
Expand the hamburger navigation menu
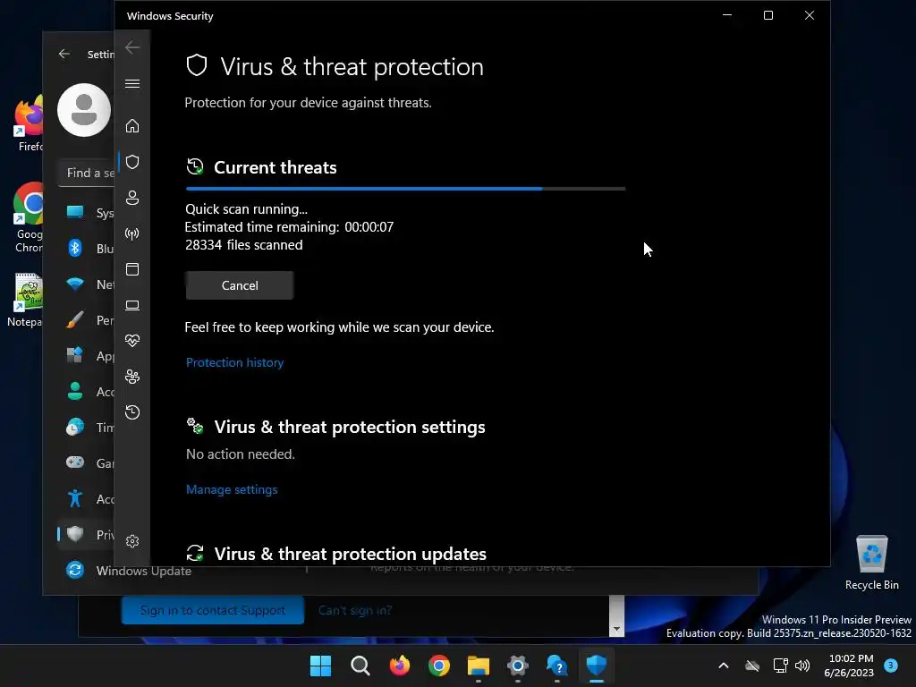pos(132,83)
